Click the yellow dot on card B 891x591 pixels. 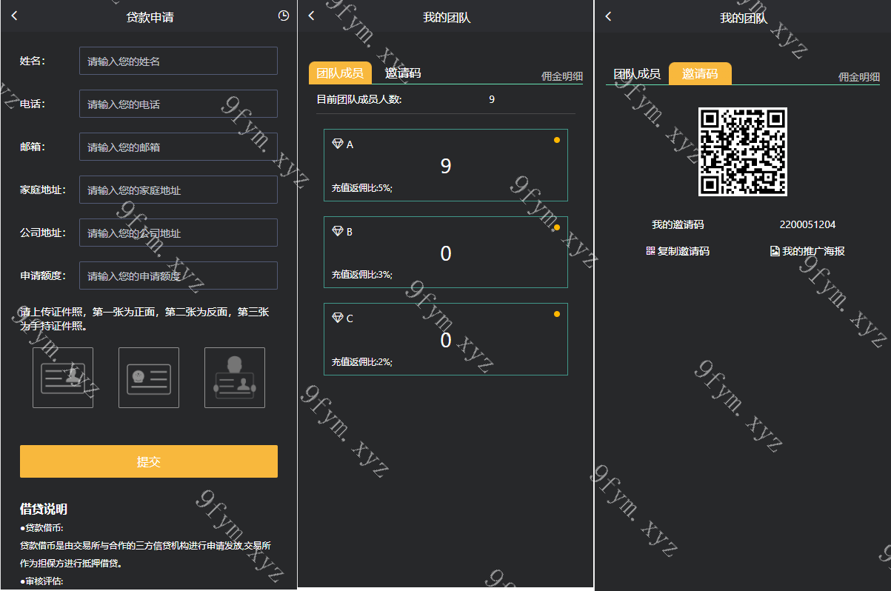(x=556, y=227)
